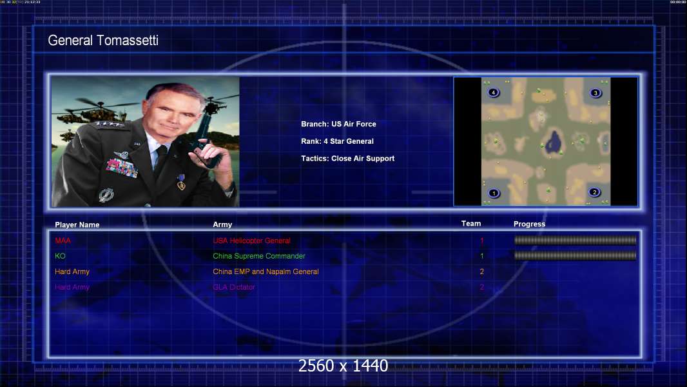Click the 'Player Name' column header
This screenshot has width=687, height=387.
coord(77,224)
